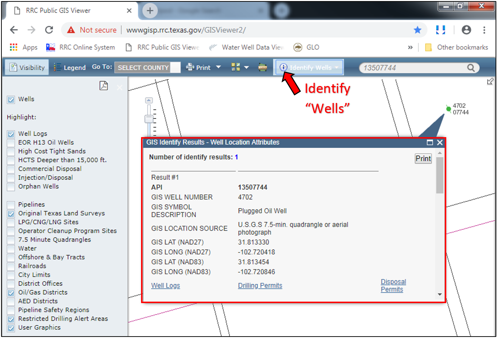497x338 pixels.
Task: Expand the Print dropdown menu
Action: click(x=218, y=67)
